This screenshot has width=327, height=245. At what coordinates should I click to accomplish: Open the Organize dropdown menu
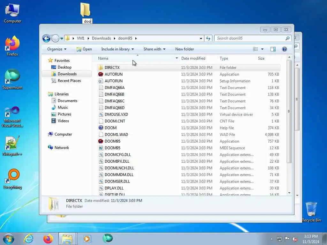click(57, 49)
